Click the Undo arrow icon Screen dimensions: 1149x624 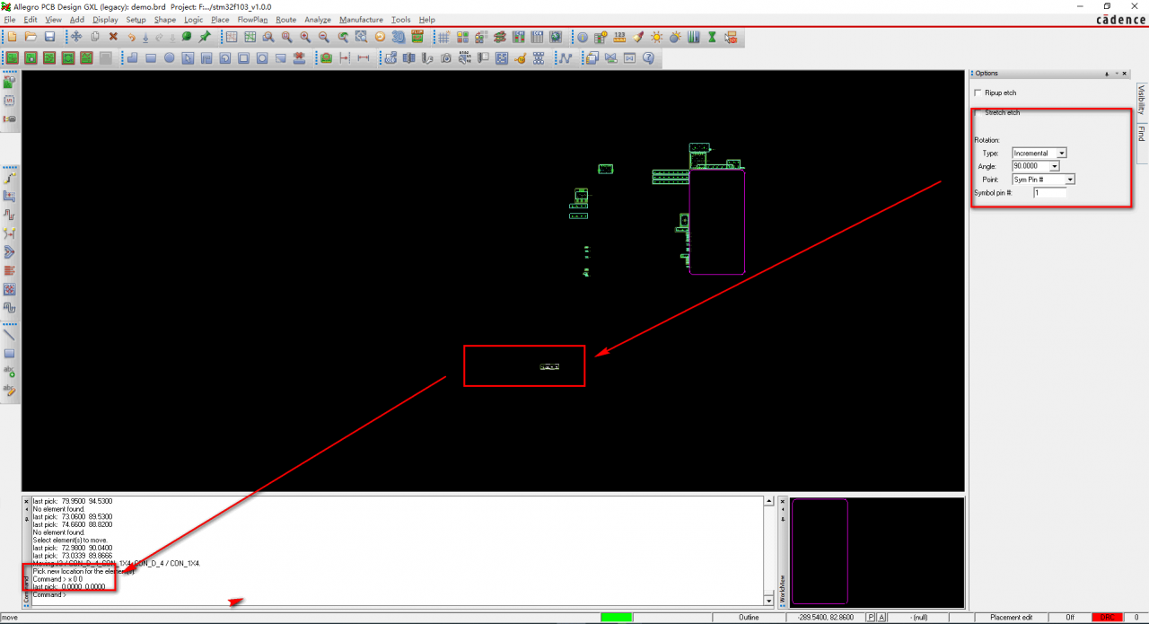tap(131, 37)
